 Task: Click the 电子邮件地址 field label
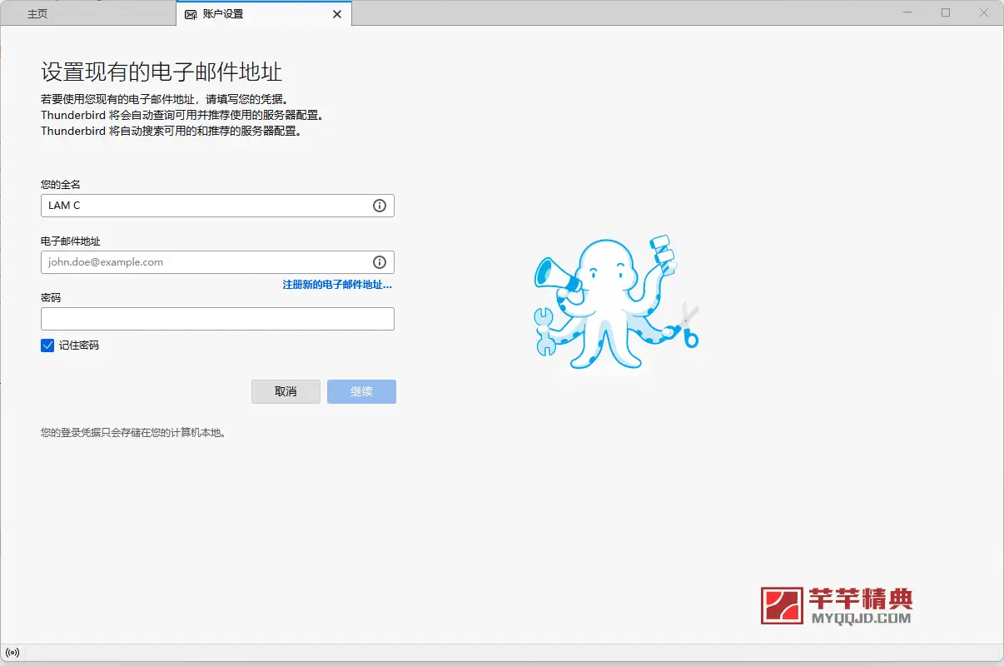tap(71, 241)
